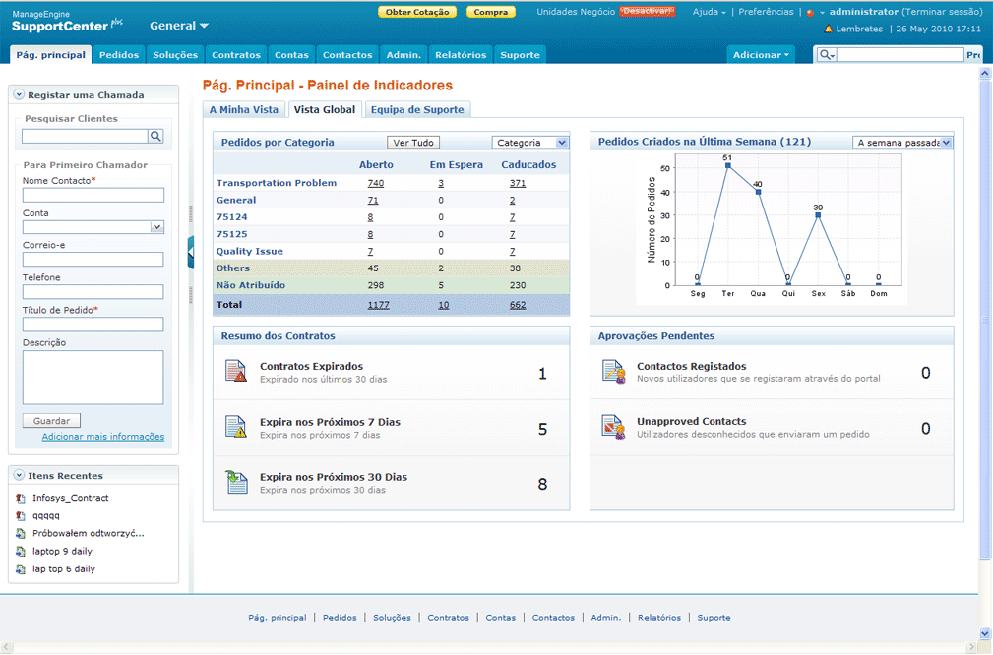
Task: Click the Nome Contacto input field
Action: point(93,195)
